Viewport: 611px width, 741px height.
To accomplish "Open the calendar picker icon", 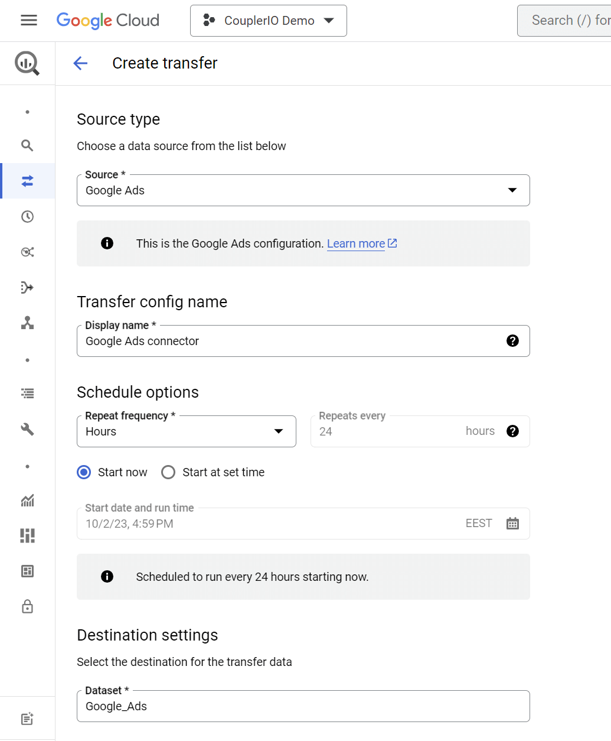I will tap(512, 524).
